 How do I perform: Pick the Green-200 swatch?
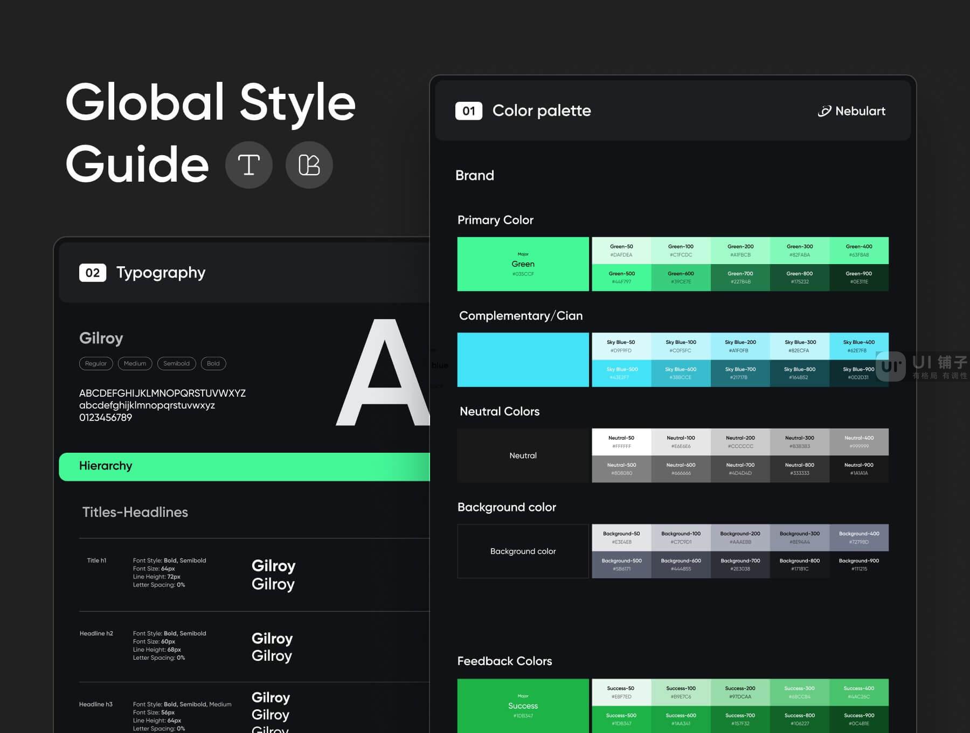click(740, 251)
